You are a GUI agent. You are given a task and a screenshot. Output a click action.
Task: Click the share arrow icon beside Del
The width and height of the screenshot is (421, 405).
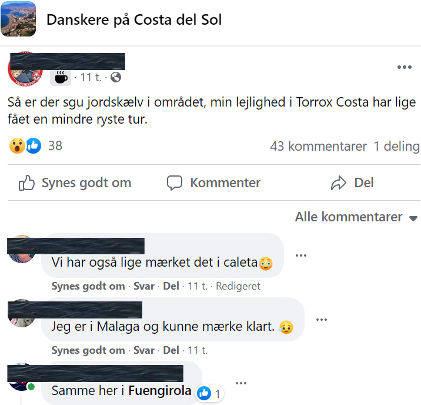[339, 183]
